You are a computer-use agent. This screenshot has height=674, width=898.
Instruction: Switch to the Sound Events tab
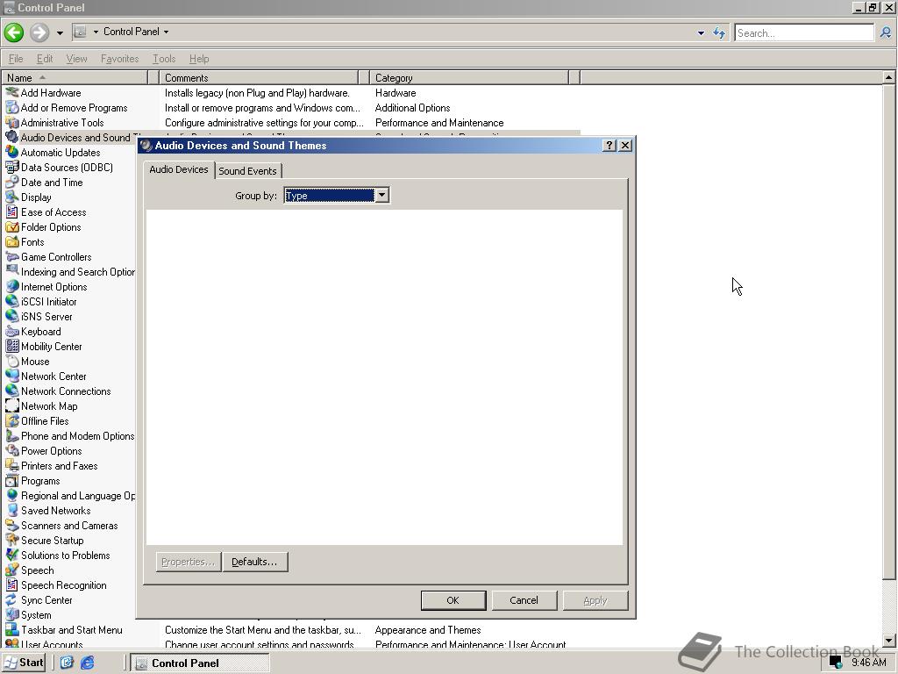(247, 171)
